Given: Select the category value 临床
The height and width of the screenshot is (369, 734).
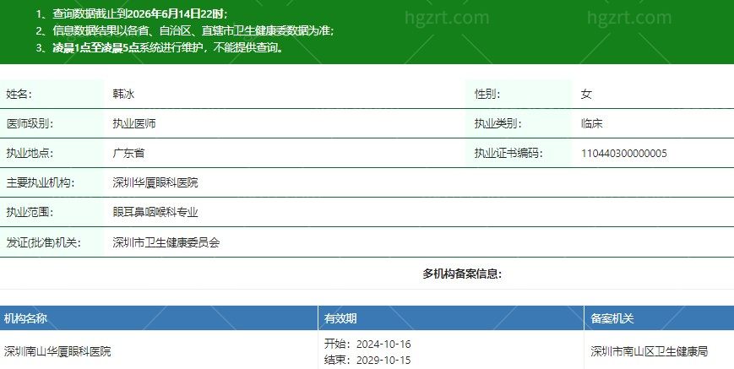Looking at the screenshot, I should [592, 123].
